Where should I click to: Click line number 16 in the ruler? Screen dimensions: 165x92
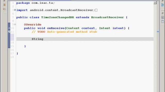[x=12, y=50]
